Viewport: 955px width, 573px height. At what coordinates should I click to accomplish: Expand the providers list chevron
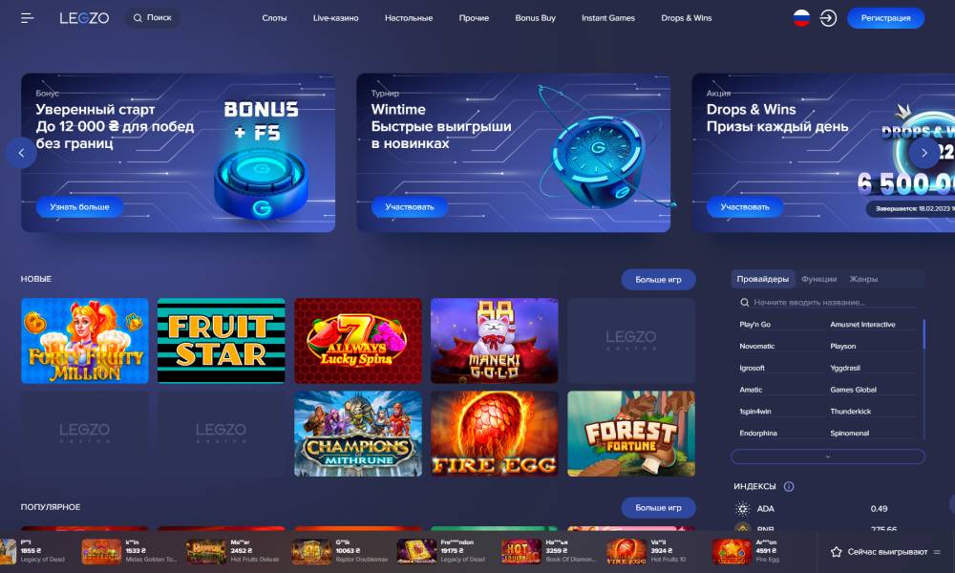coord(828,456)
